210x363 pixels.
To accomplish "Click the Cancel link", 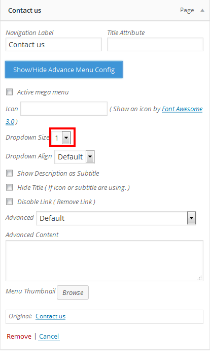I will [49, 336].
